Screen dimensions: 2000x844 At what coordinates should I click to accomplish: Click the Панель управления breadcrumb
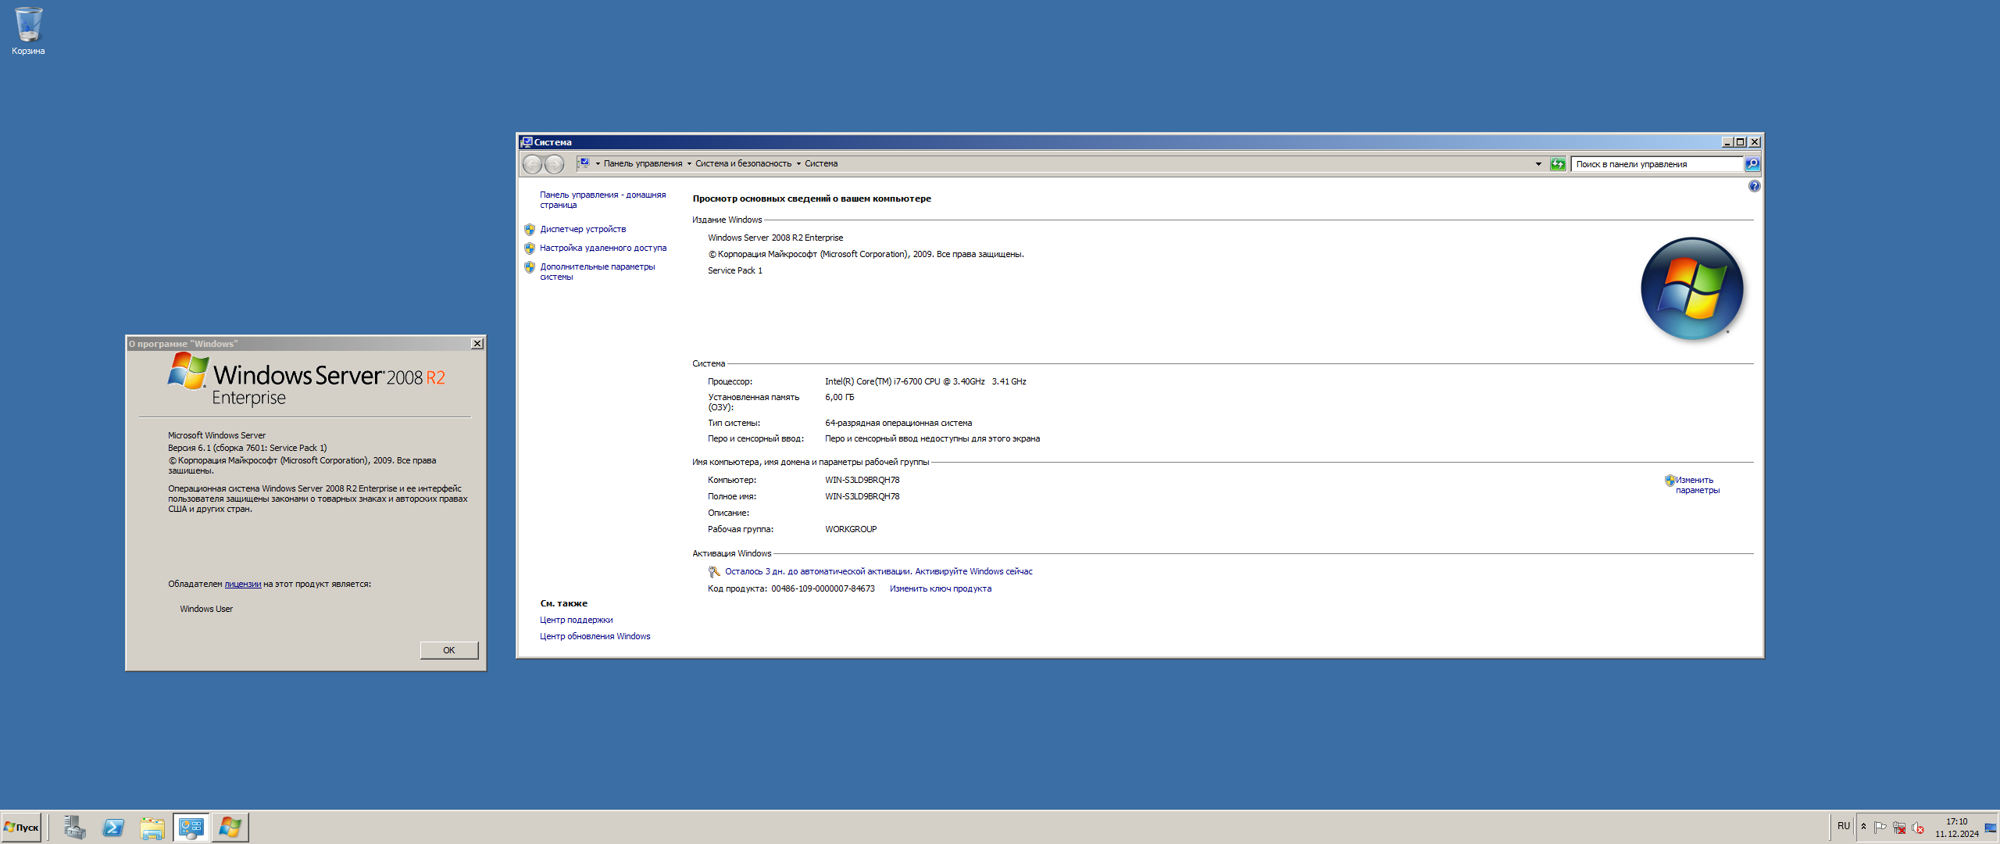coord(642,164)
